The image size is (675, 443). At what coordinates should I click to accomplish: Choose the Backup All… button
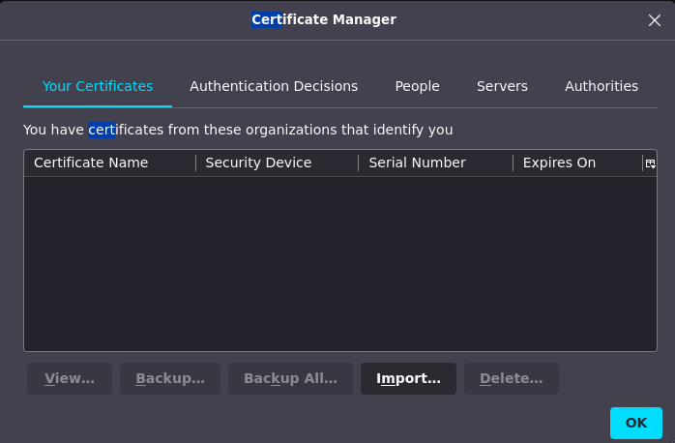(290, 378)
